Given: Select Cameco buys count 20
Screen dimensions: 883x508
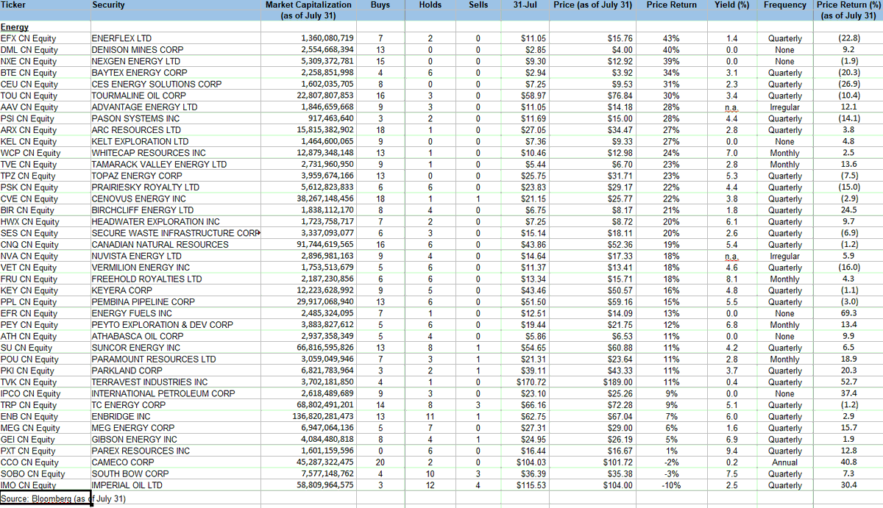Looking at the screenshot, I should (380, 462).
